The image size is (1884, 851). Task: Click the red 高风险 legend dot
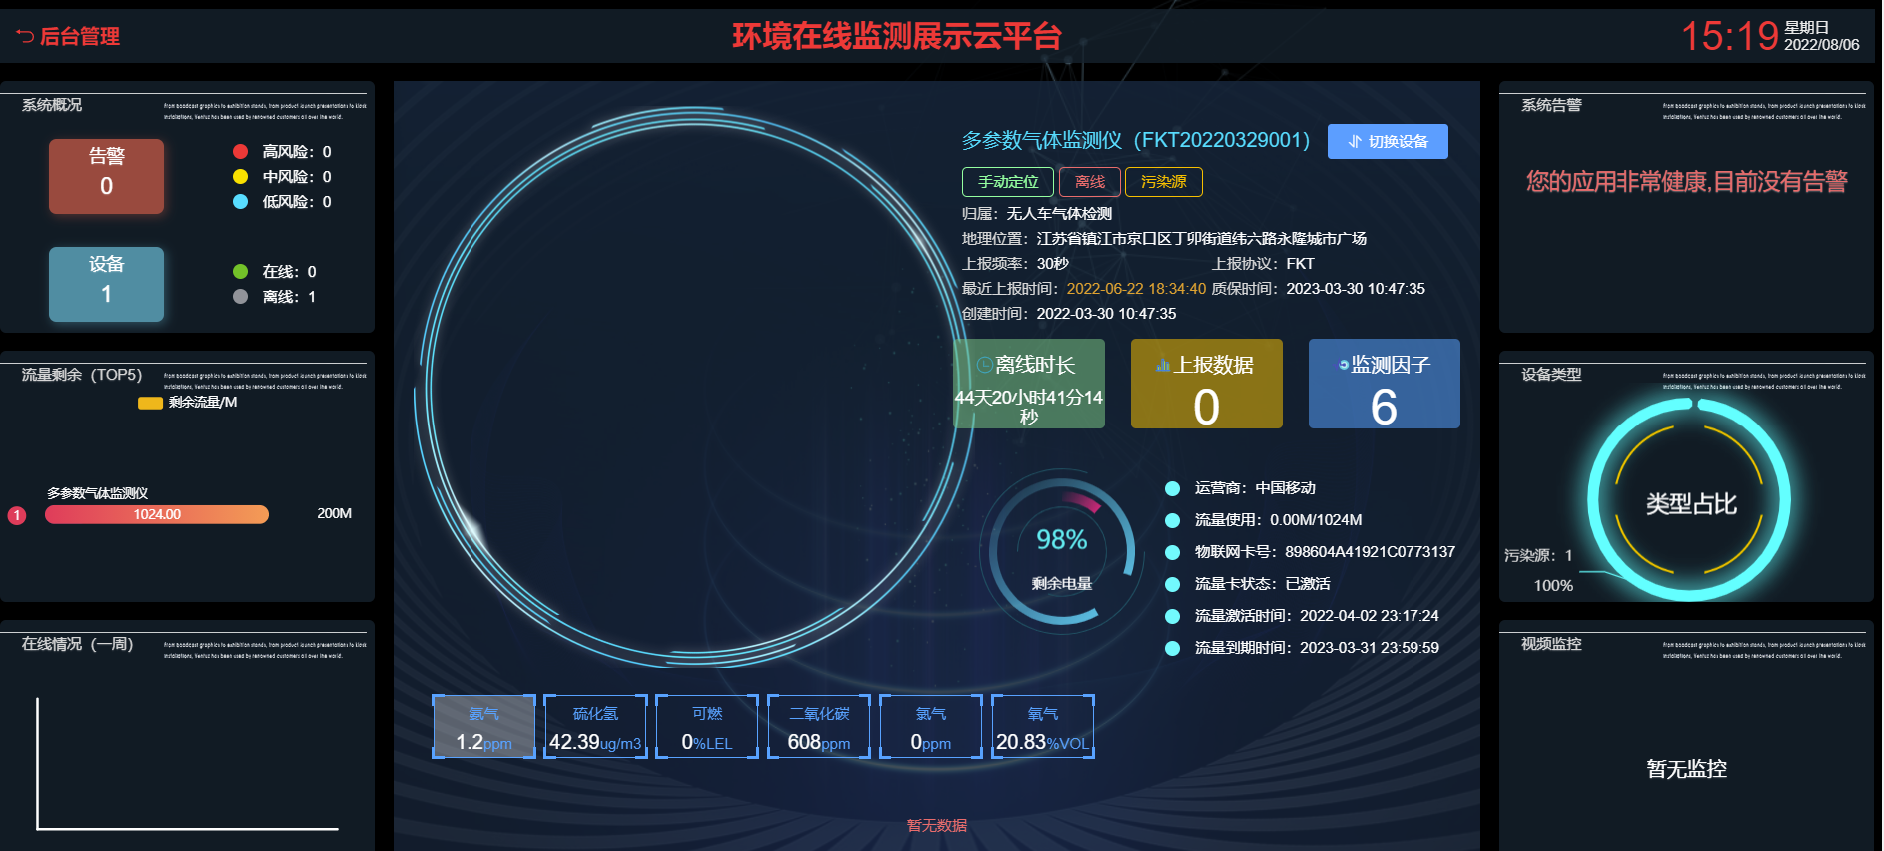pyautogui.click(x=240, y=152)
